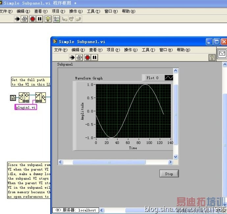Pause execution in block diagram toolbar
The image size is (227, 214).
point(39,19)
